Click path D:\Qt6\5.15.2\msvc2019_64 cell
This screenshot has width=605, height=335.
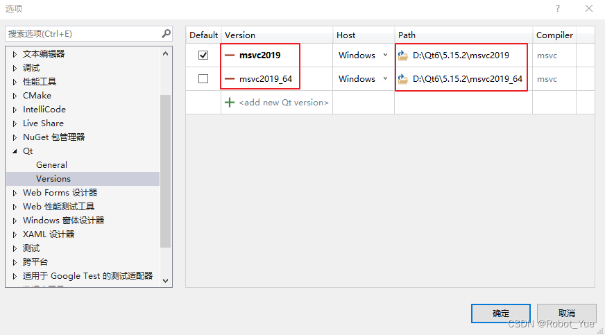coord(467,78)
